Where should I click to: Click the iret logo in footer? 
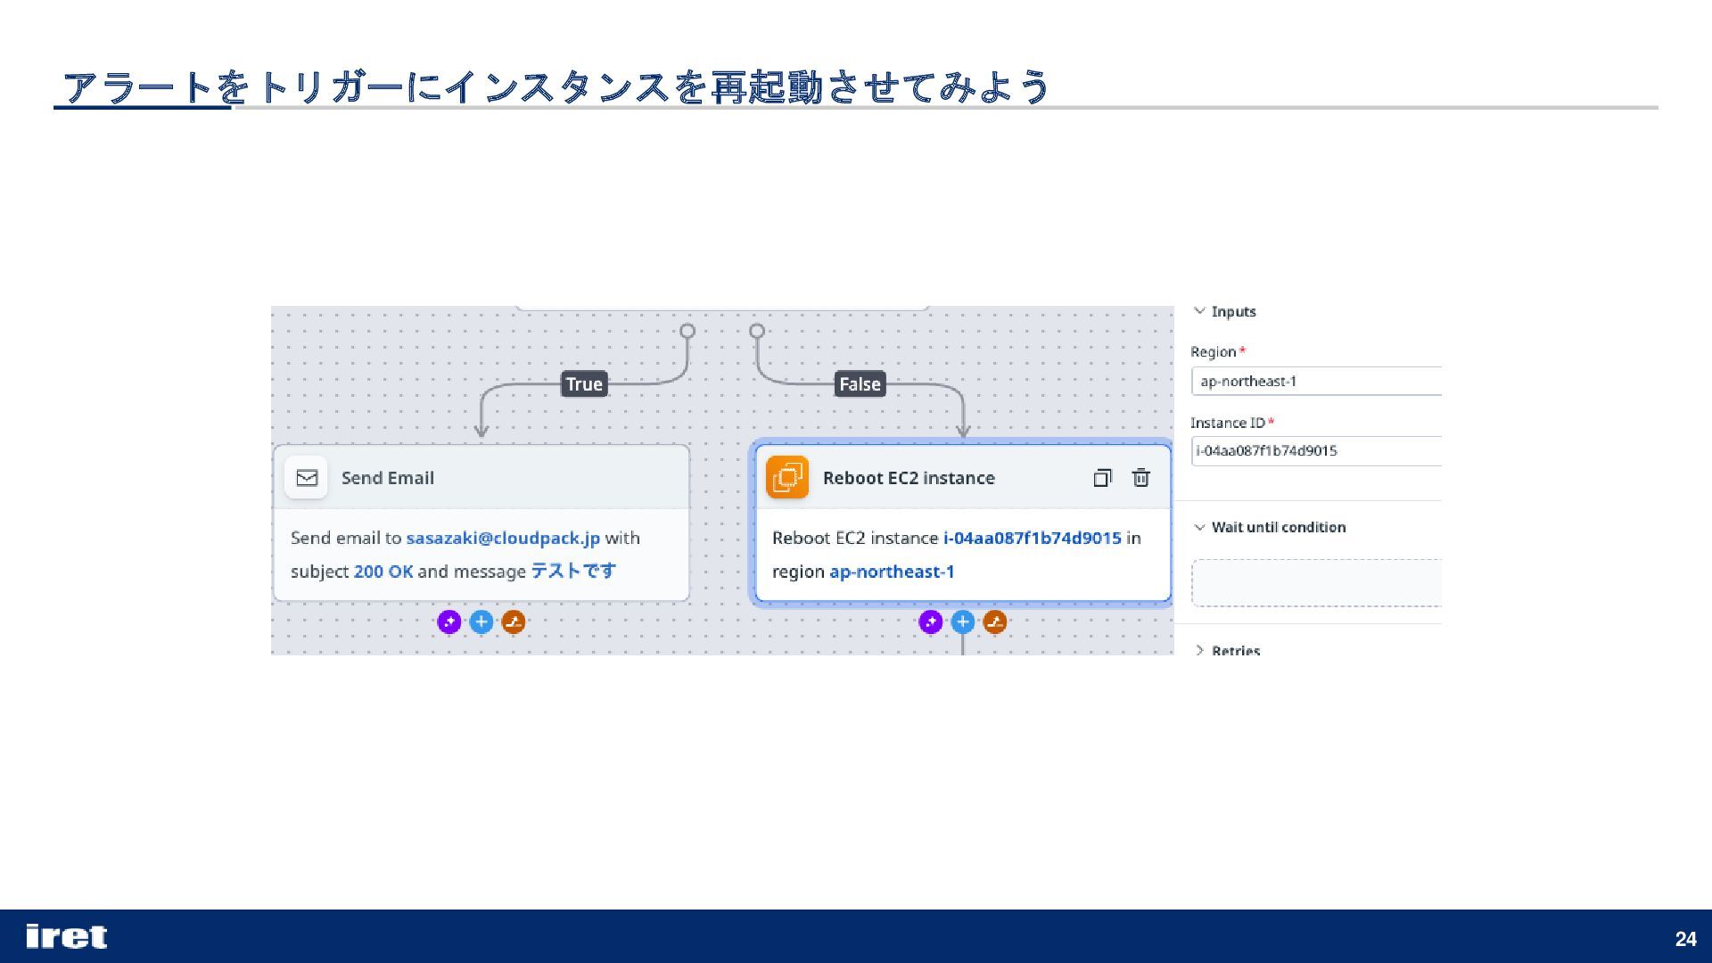pos(67,936)
